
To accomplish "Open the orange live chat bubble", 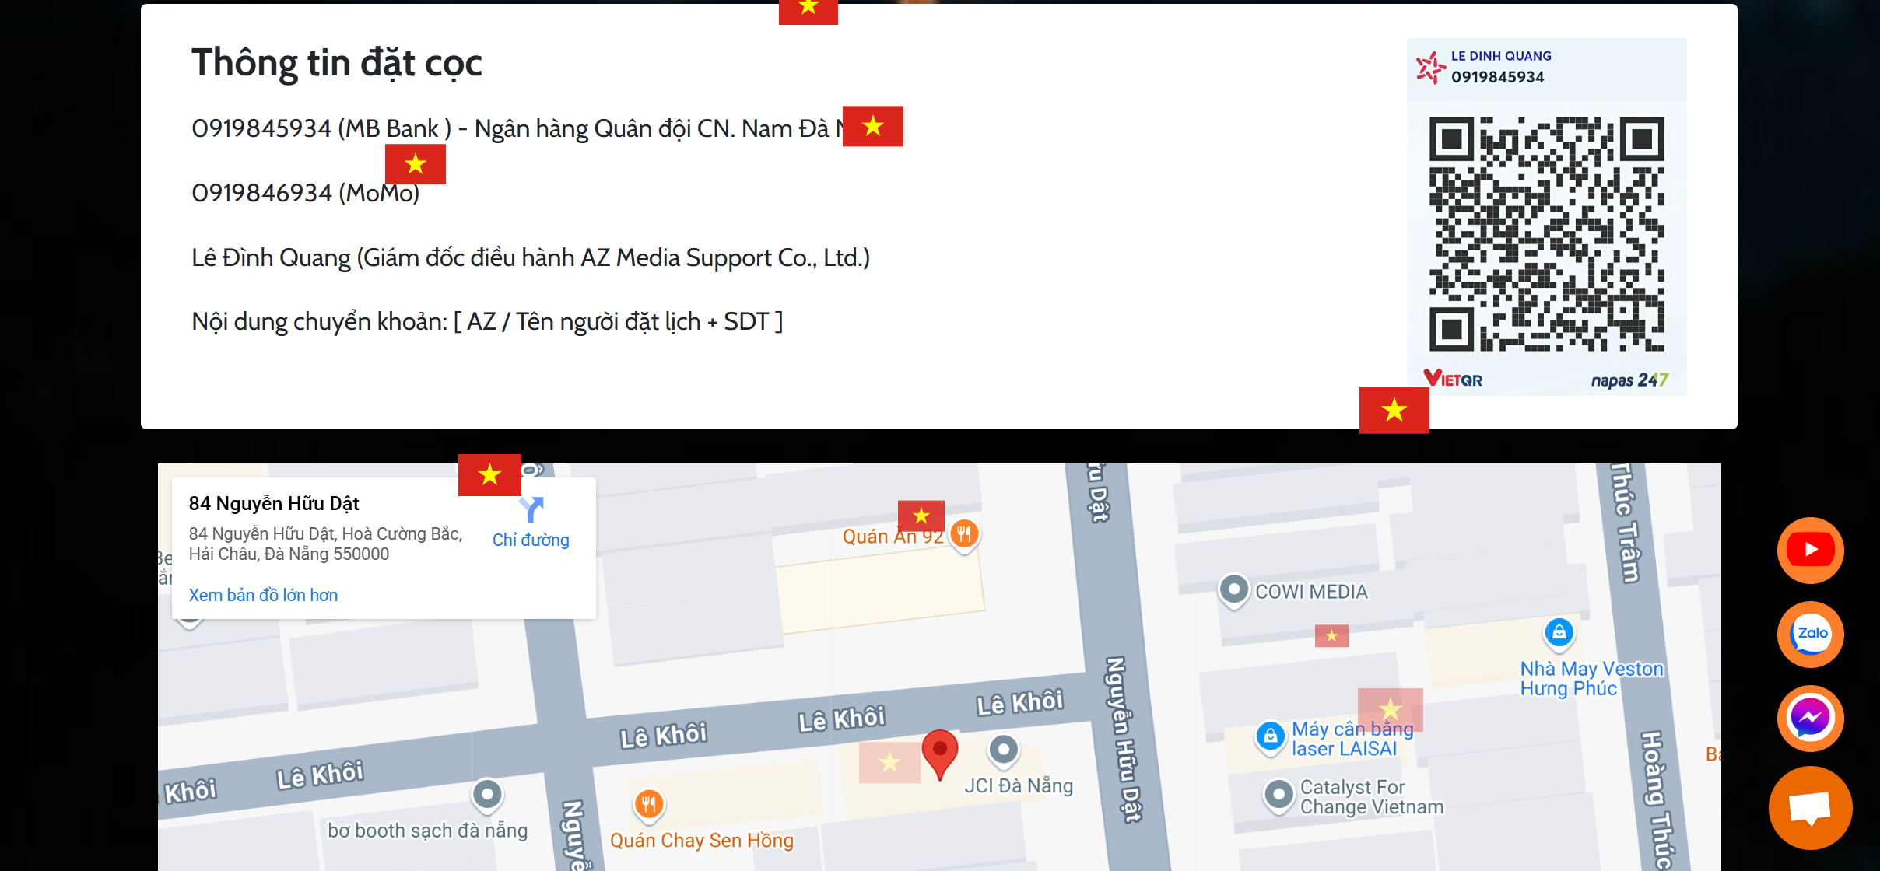I will (1810, 808).
